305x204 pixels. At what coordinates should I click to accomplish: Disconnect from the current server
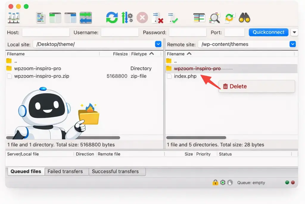(157, 18)
